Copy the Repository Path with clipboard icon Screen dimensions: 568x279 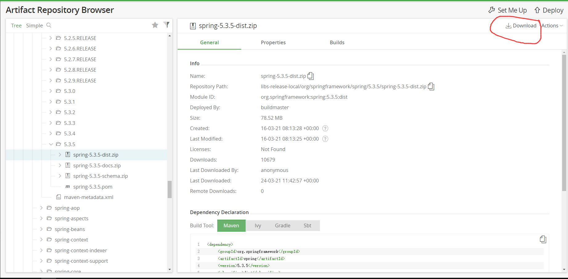click(x=431, y=86)
